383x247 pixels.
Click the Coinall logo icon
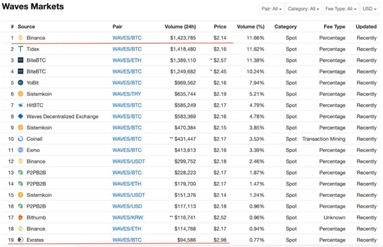[x=21, y=139]
